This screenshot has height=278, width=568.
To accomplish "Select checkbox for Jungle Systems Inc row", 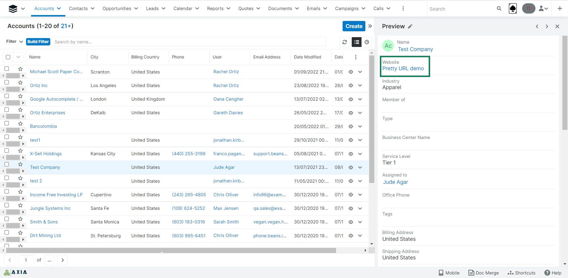I will [x=7, y=205].
